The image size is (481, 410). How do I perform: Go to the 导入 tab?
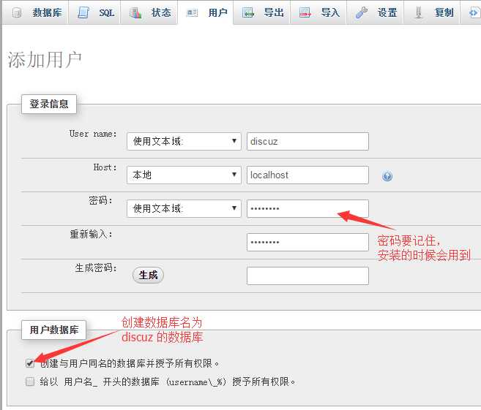coord(318,12)
